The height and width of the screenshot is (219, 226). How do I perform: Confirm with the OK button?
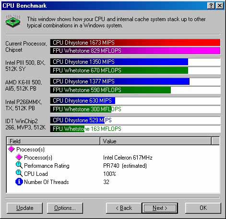tap(203, 208)
